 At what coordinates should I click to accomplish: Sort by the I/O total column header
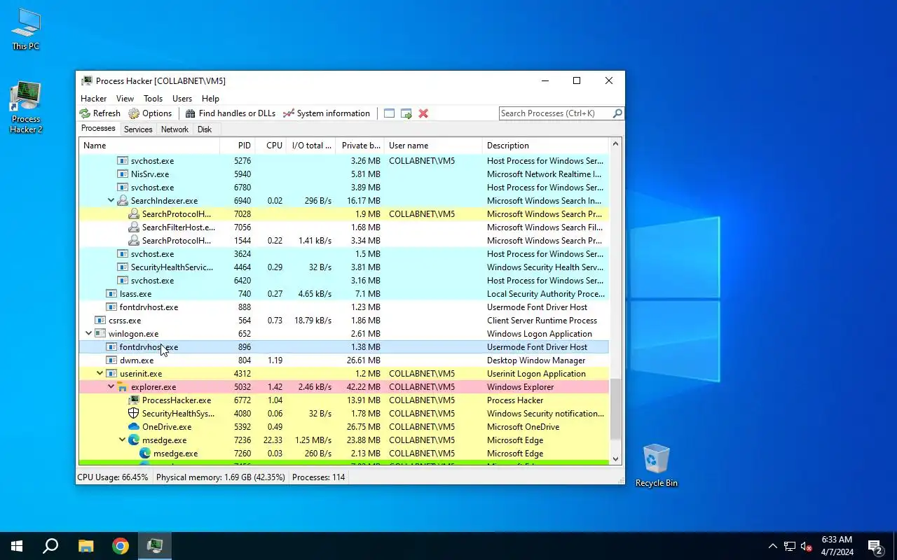pyautogui.click(x=311, y=146)
